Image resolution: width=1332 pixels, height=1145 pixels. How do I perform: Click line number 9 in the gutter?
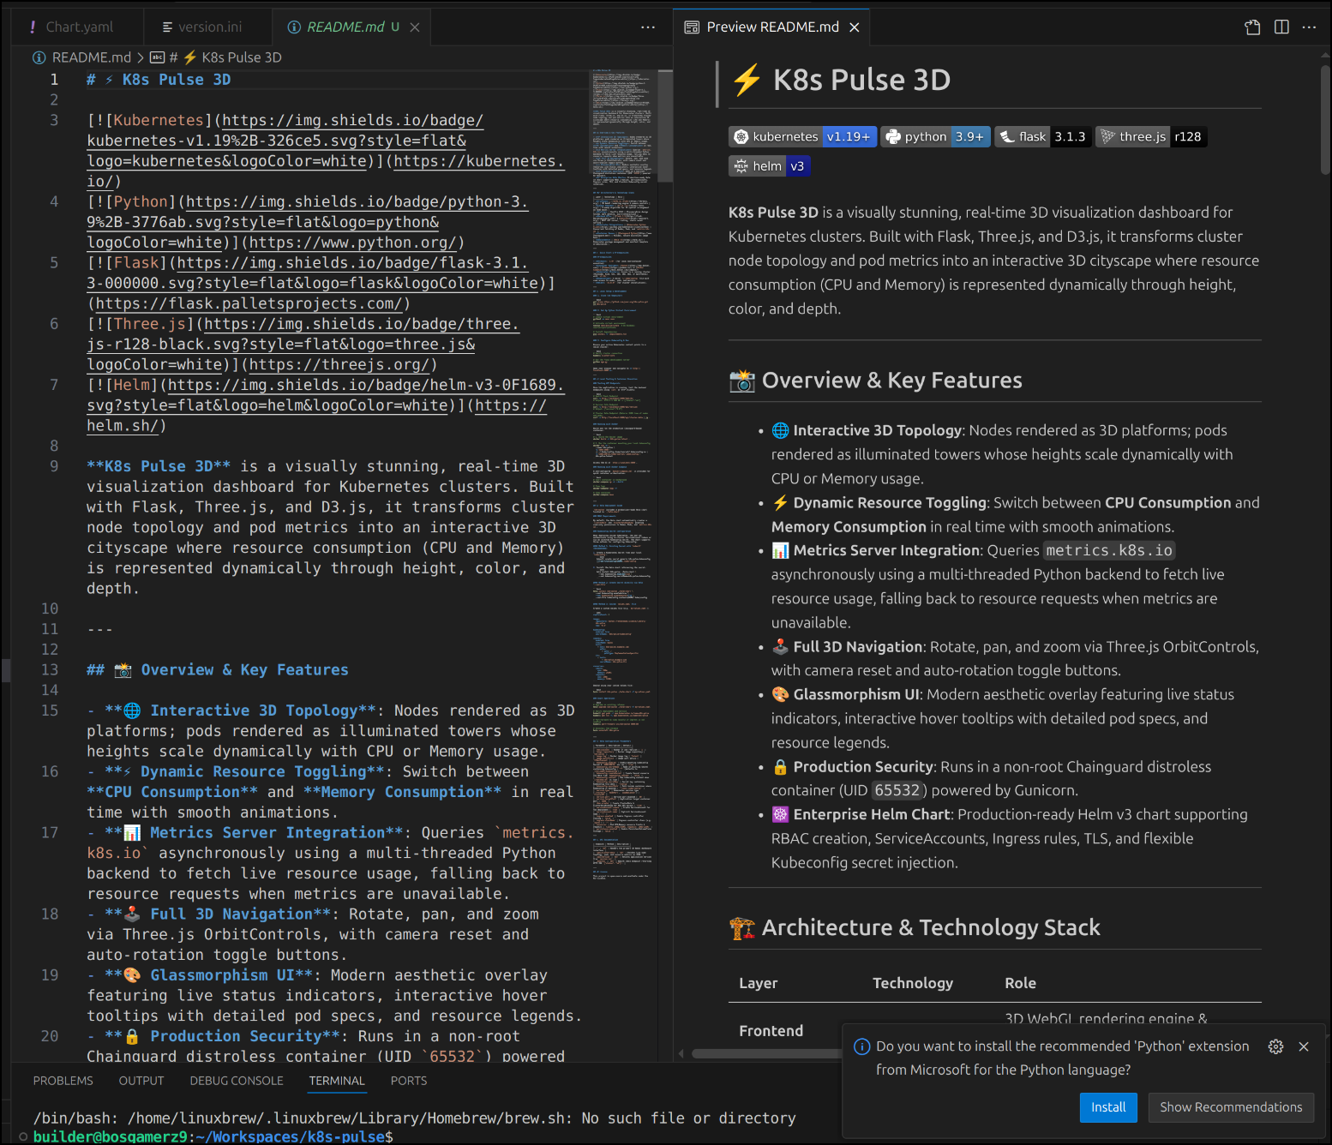coord(54,466)
